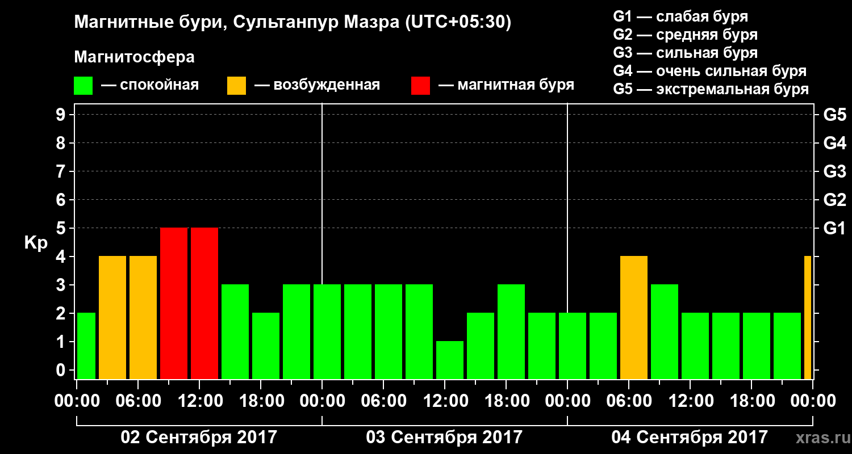Viewport: 852px width, 454px height.
Task: Click the 'Магнитосфера' heading
Action: point(134,57)
